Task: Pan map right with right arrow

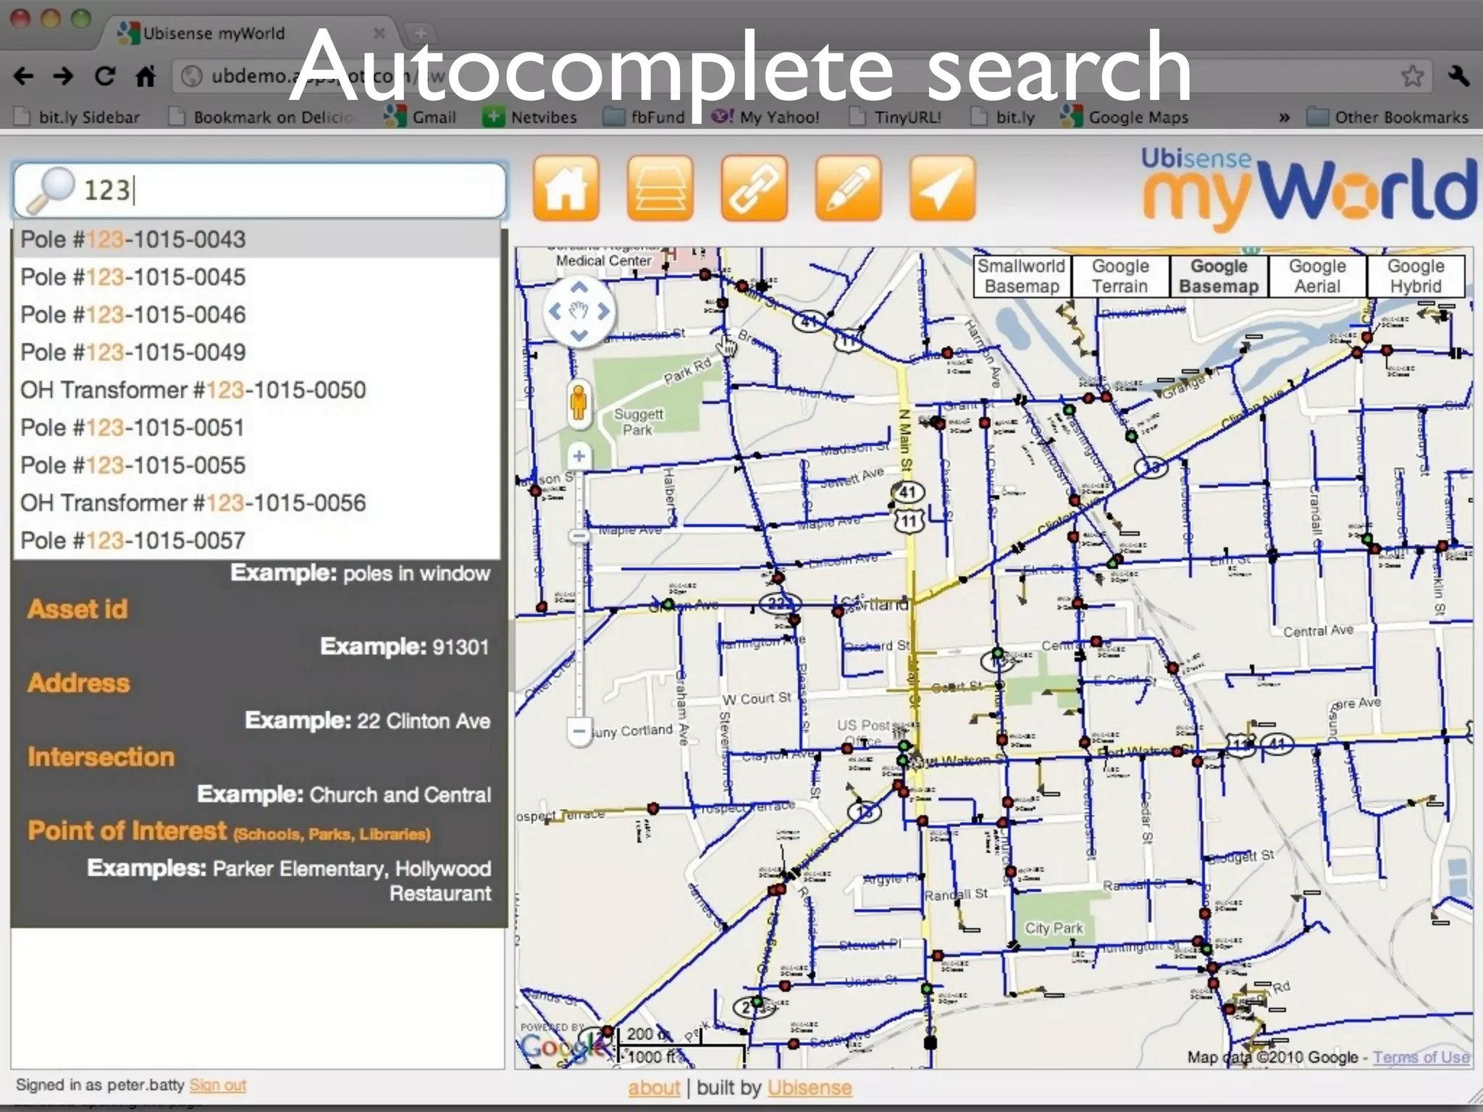Action: 602,312
